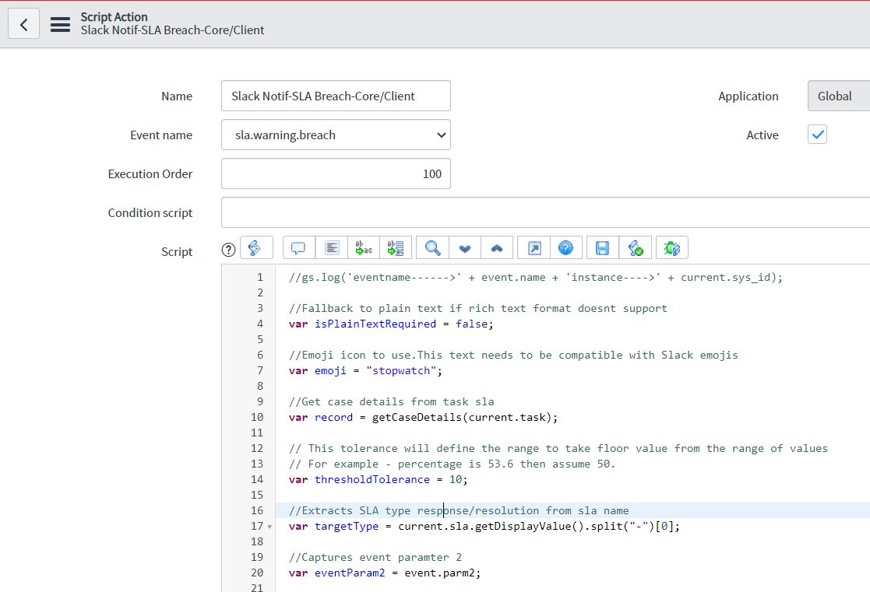Click the 'Event name' field label
The width and height of the screenshot is (870, 592).
161,135
